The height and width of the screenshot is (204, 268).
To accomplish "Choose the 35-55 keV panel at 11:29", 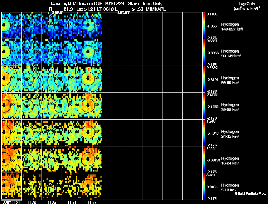I will coord(31,106).
